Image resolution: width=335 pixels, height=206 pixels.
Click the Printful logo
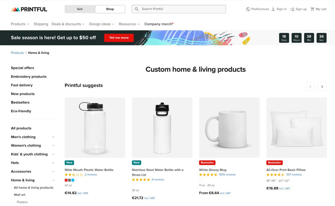pyautogui.click(x=29, y=9)
